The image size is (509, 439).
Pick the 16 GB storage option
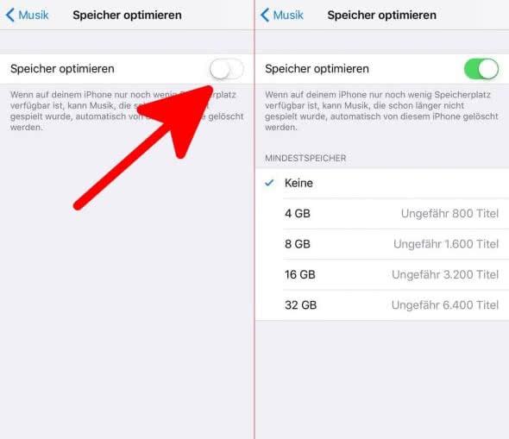(382, 274)
